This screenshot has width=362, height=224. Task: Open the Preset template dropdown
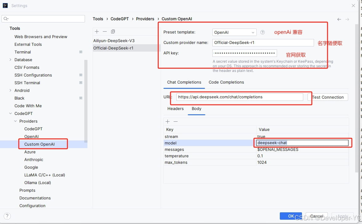click(x=234, y=32)
